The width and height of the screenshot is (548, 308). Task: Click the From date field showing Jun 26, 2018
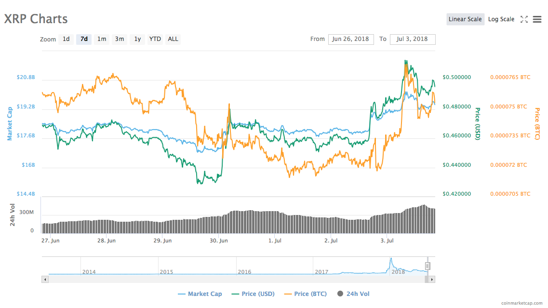click(x=351, y=39)
